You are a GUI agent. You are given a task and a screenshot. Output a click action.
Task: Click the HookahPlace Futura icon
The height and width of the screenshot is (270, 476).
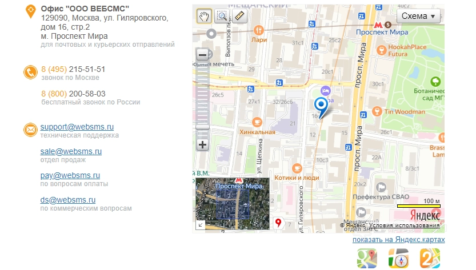(381, 50)
